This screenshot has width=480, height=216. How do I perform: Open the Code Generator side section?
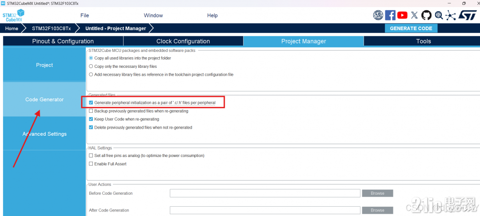[44, 100]
